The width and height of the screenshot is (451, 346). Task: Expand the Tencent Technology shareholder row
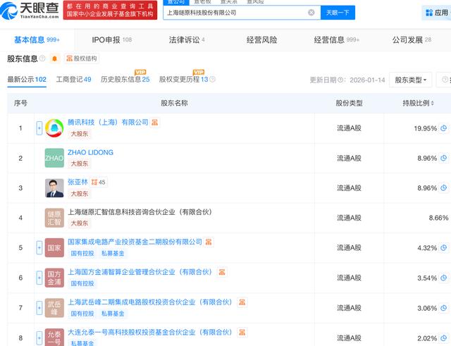(39, 128)
